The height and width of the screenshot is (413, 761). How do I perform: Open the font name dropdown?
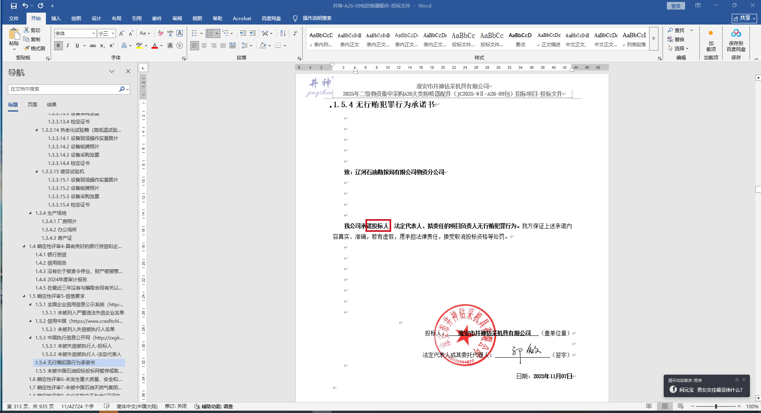(93, 34)
